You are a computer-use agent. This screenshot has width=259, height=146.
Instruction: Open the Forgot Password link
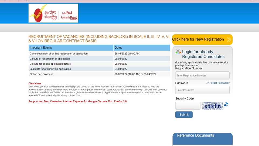pyautogui.click(x=220, y=83)
